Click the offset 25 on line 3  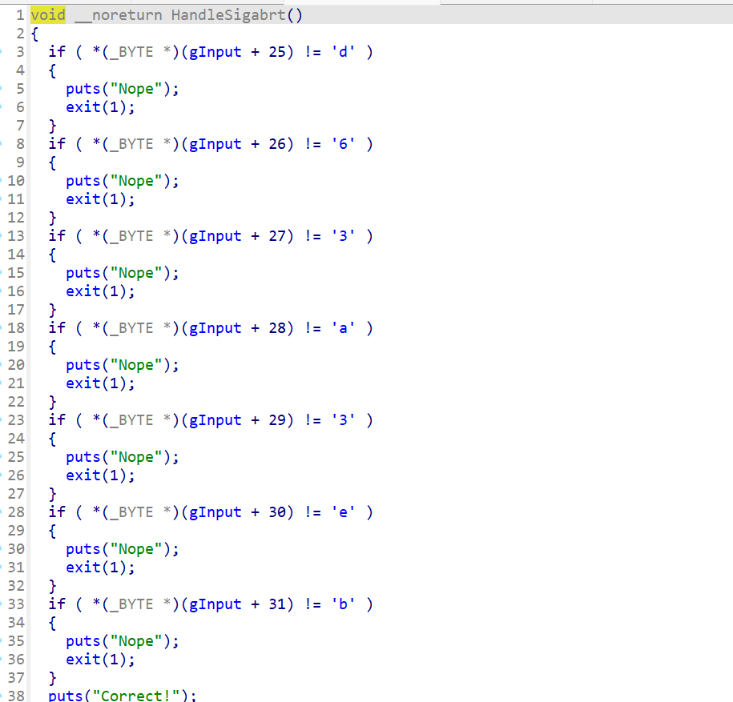point(276,52)
